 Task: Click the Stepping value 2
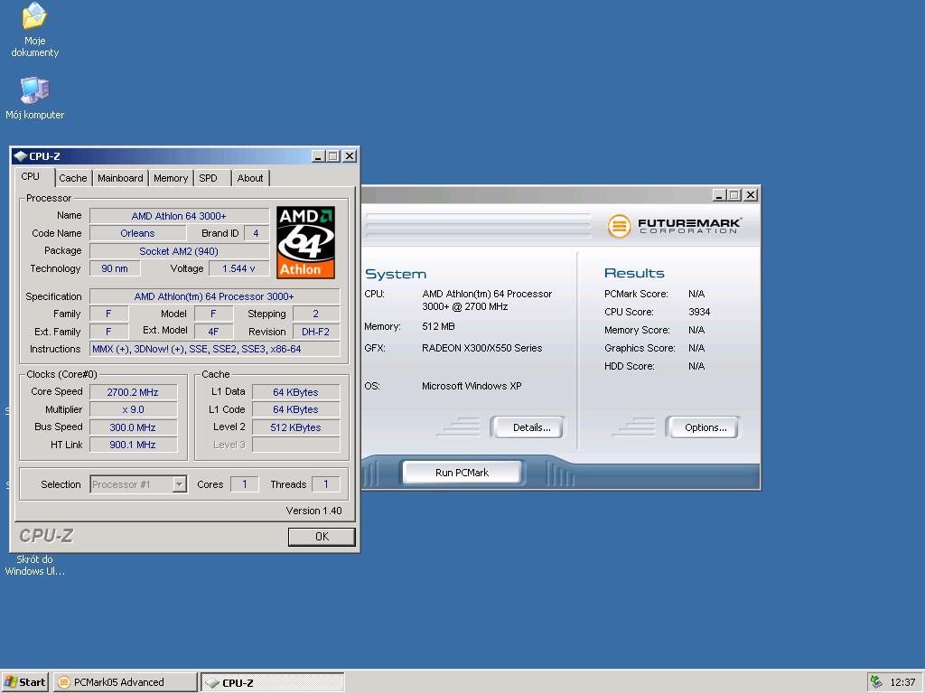(x=315, y=314)
